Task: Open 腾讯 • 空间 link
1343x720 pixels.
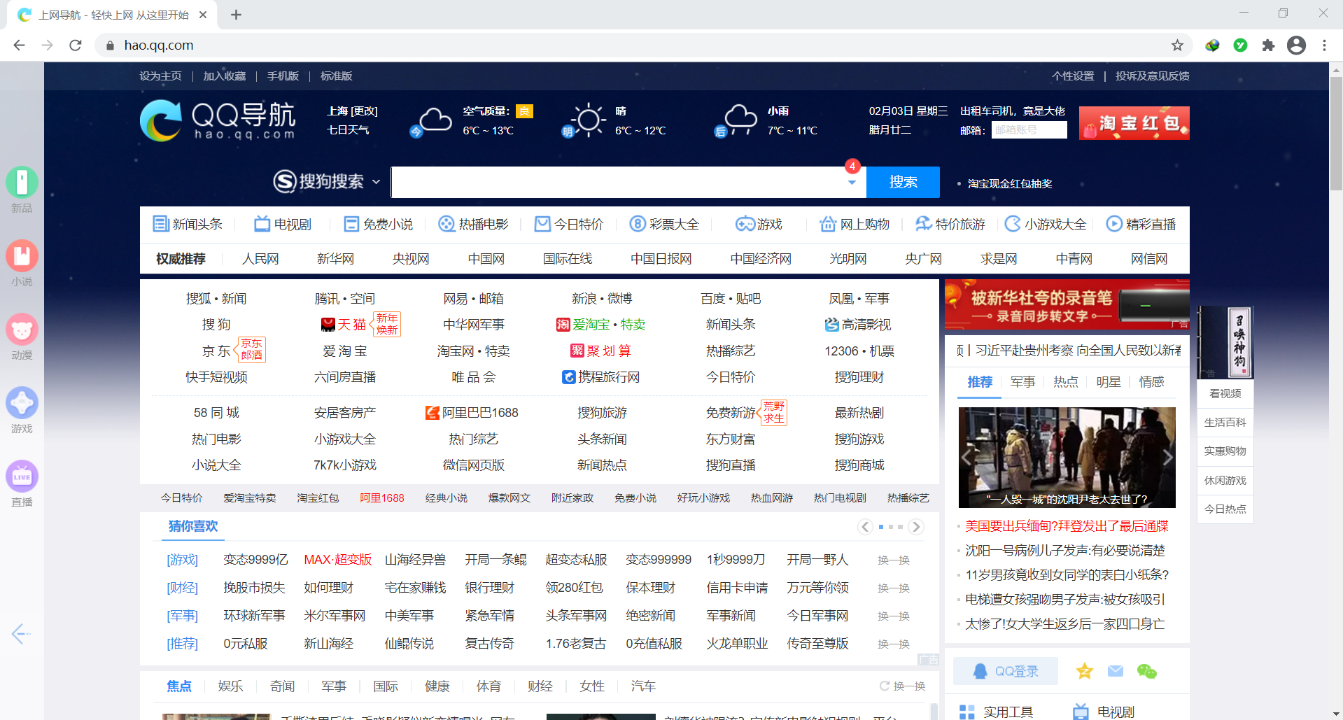Action: click(x=345, y=299)
